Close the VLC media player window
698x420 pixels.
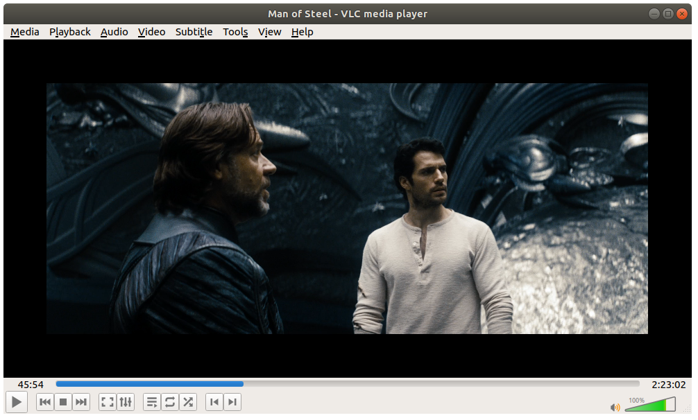tap(682, 14)
